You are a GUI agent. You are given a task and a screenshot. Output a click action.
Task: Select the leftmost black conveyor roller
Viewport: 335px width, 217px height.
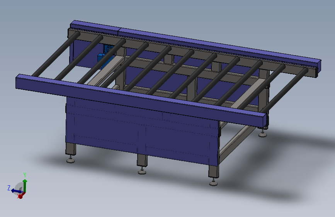(x=56, y=54)
